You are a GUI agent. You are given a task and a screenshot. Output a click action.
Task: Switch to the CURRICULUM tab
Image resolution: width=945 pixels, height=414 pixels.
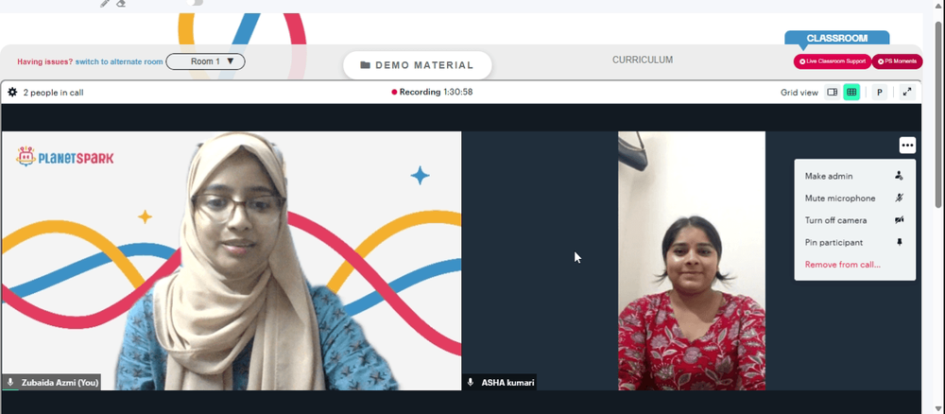[x=643, y=60]
